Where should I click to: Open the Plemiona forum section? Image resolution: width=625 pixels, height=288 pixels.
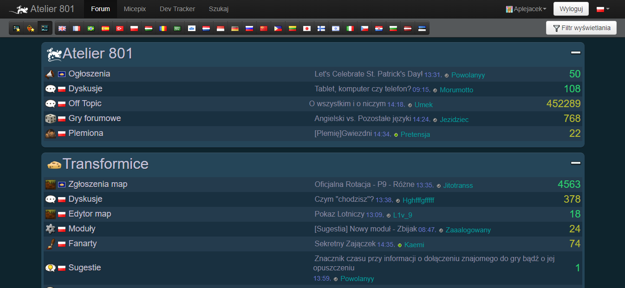click(x=86, y=133)
